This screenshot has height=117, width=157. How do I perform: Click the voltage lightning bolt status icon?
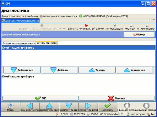point(57,114)
